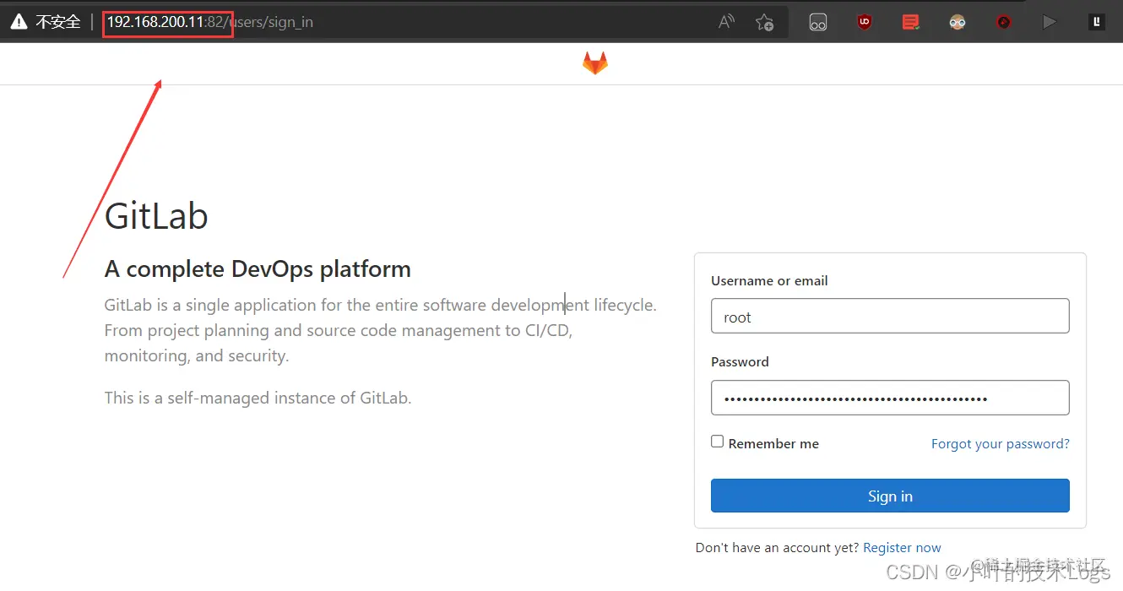
Task: Click the GitLab fox logo in header
Action: [x=595, y=63]
